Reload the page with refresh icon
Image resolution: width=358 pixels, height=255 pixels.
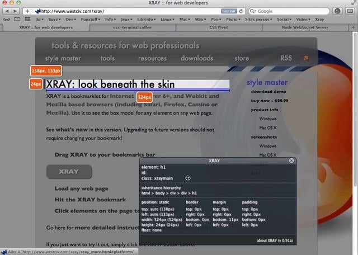point(241,11)
